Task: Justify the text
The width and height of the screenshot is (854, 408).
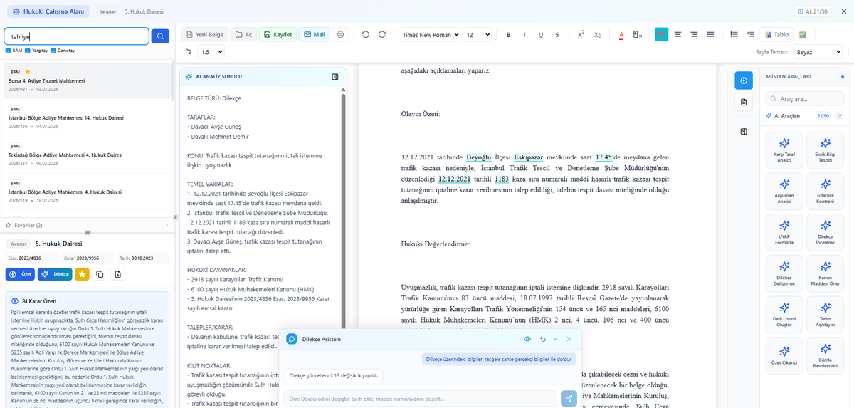Action: [x=710, y=34]
